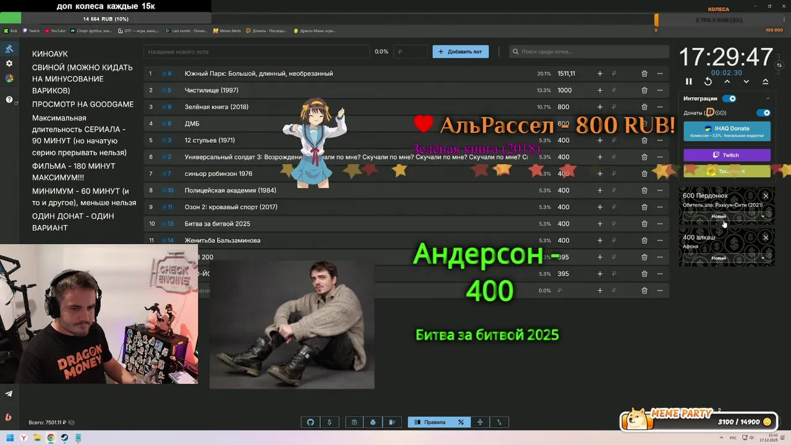Select the lot ДМБ
This screenshot has width=791, height=445.
click(x=192, y=124)
